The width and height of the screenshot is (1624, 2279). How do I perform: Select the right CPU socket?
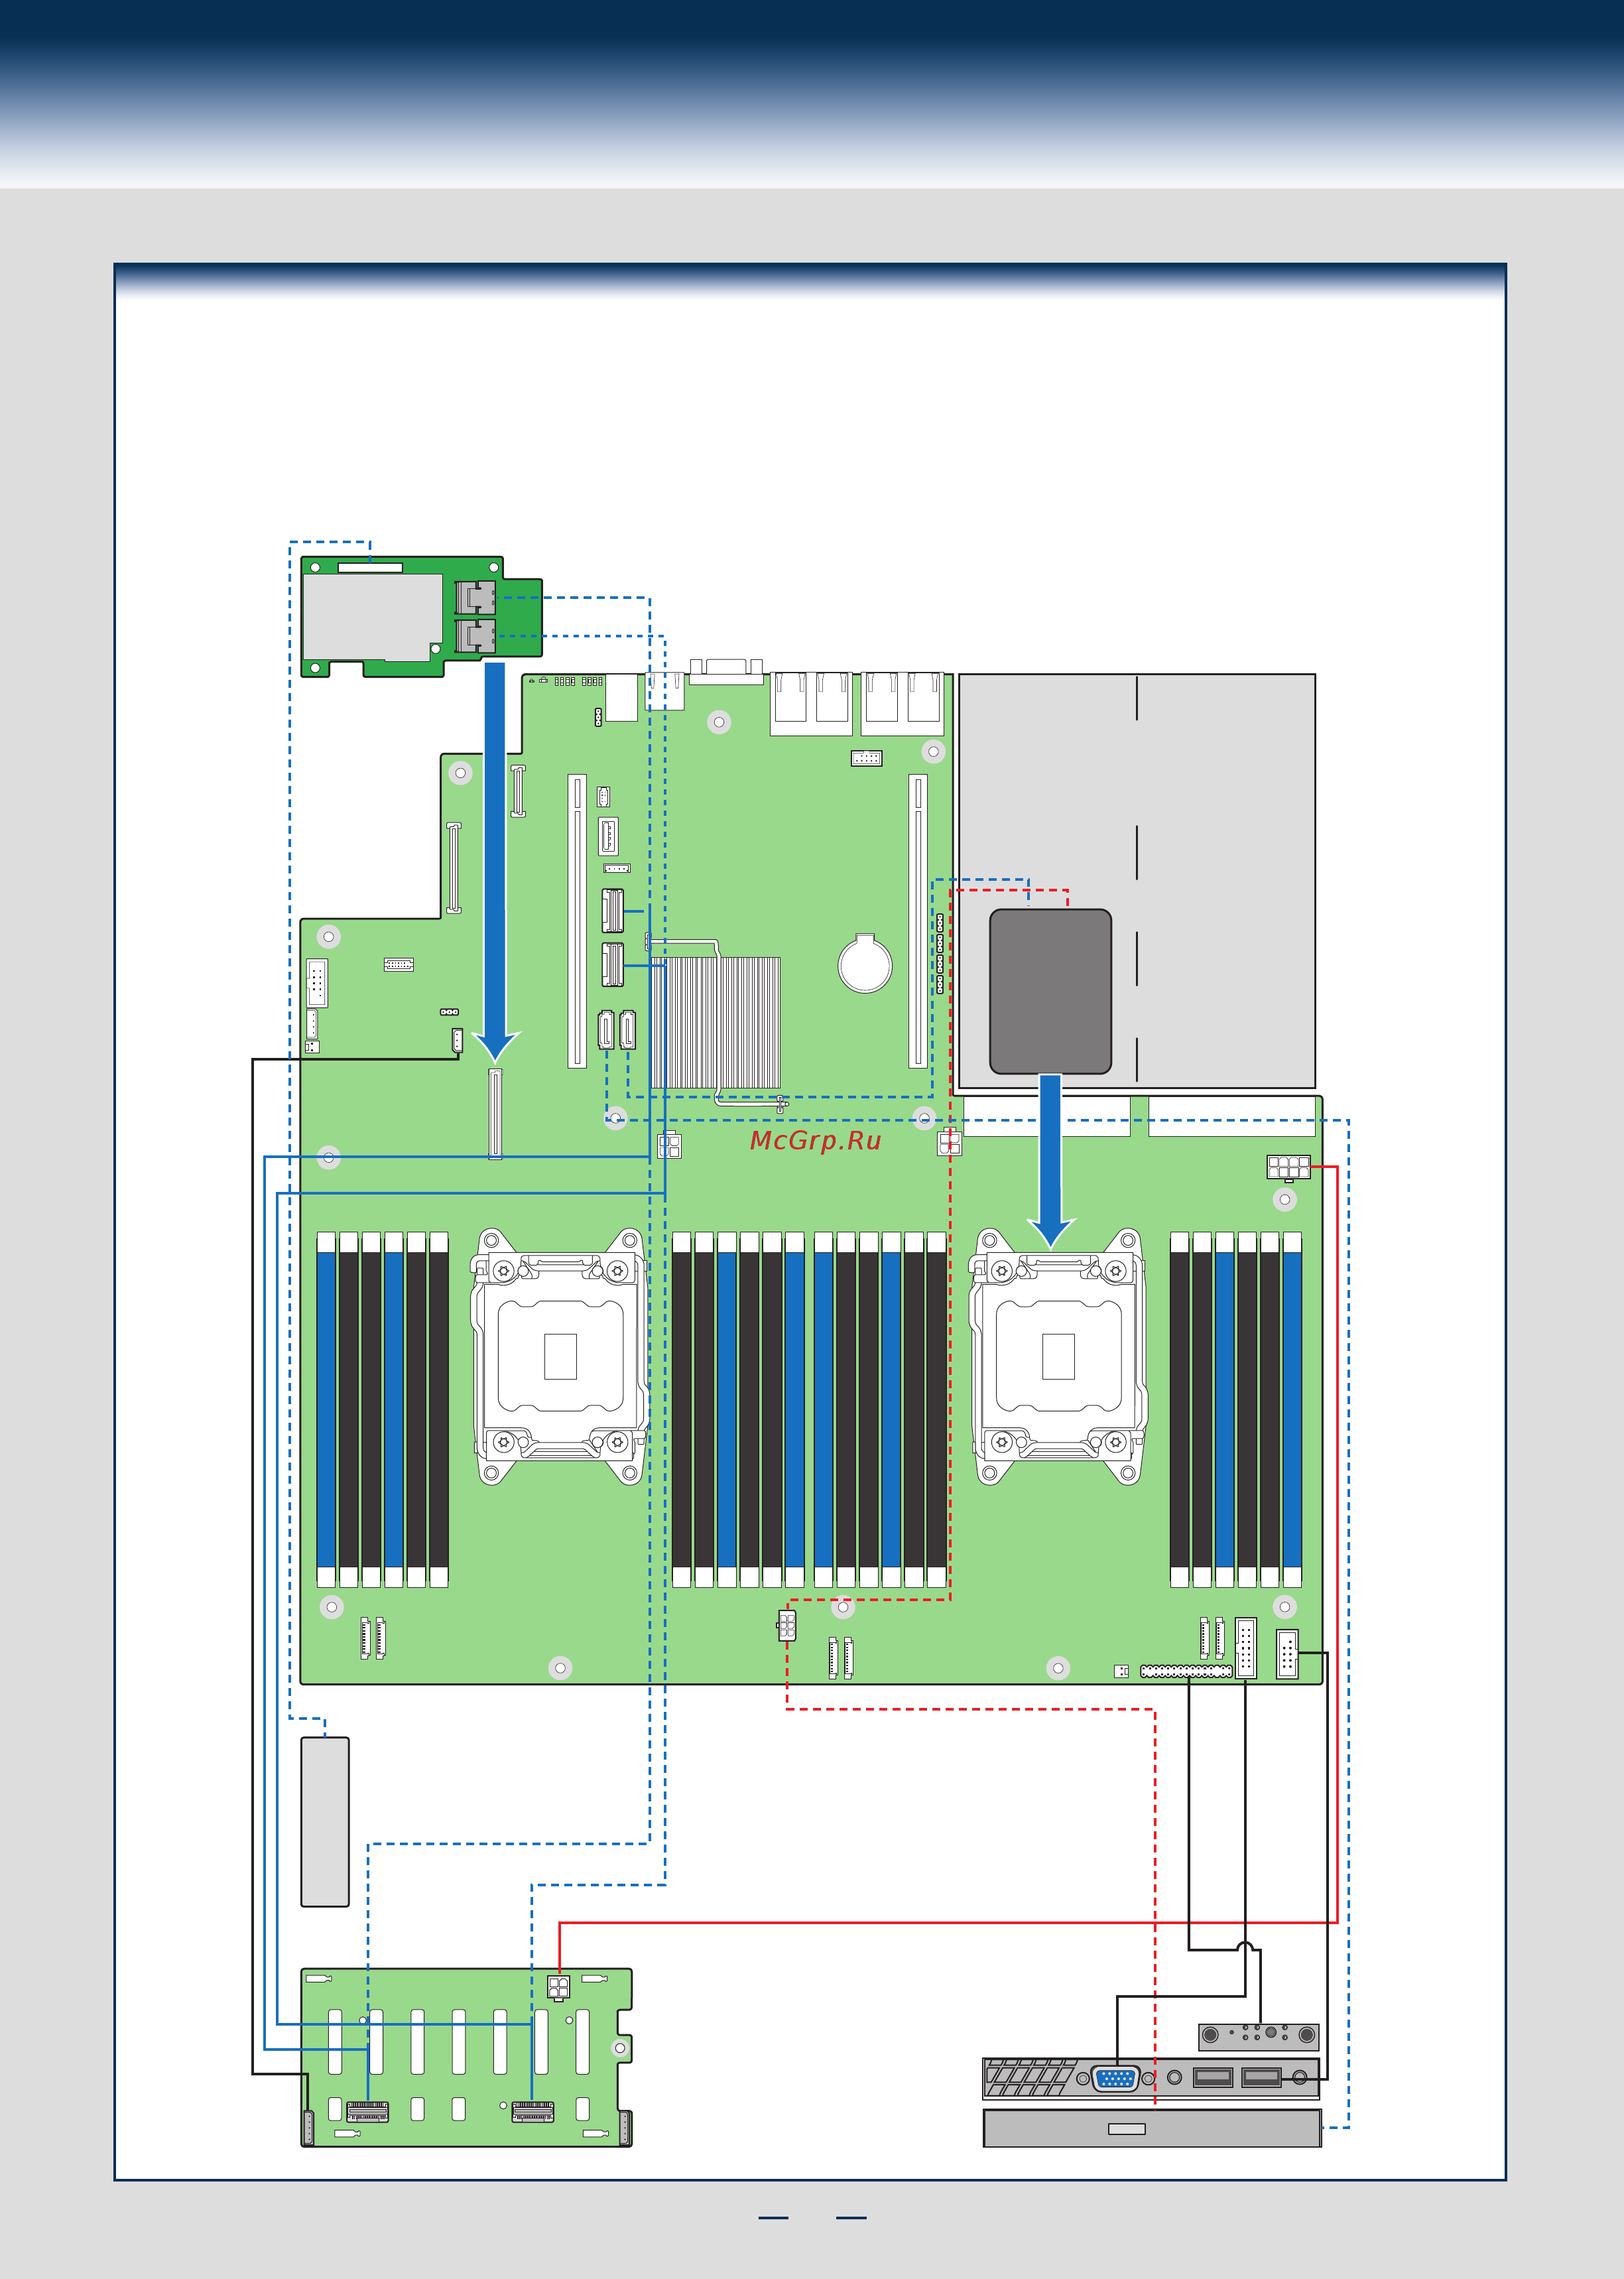pos(1058,1356)
